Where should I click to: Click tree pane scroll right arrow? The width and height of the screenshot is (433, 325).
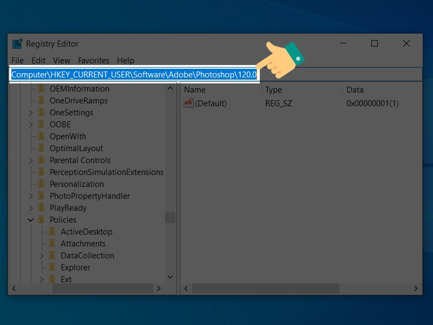point(159,289)
